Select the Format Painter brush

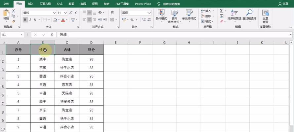coord(14,21)
